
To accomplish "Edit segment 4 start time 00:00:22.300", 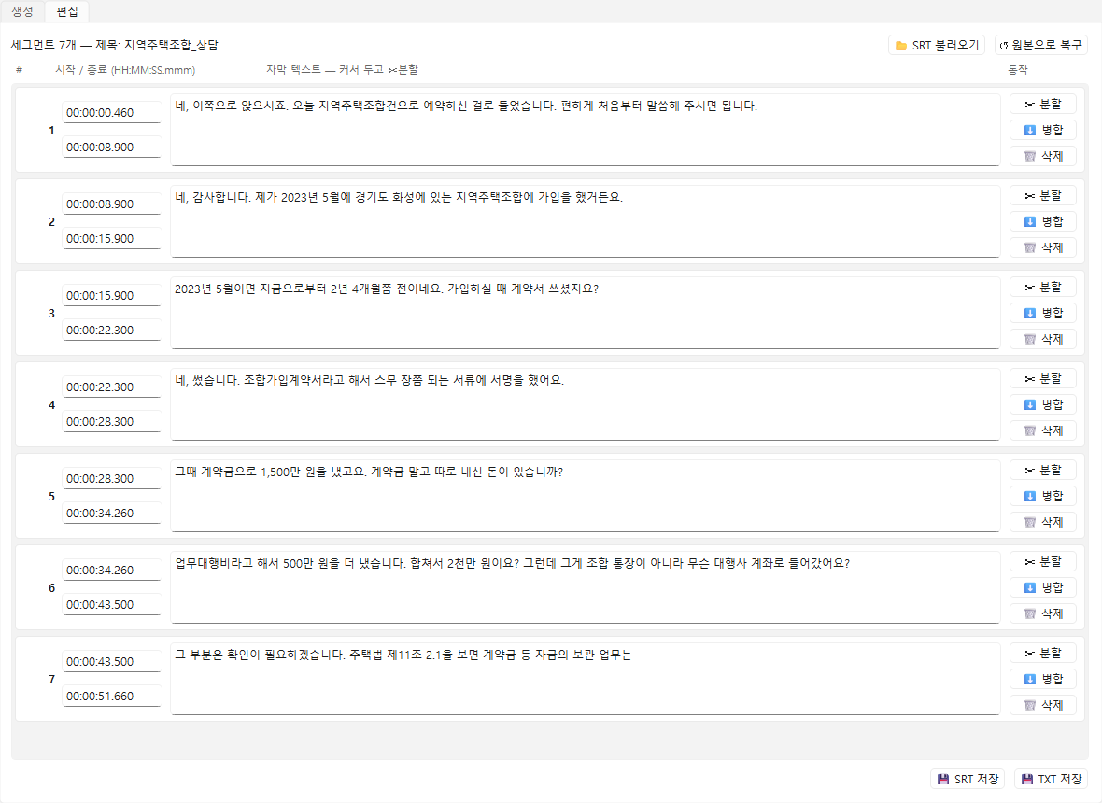I will [x=112, y=387].
